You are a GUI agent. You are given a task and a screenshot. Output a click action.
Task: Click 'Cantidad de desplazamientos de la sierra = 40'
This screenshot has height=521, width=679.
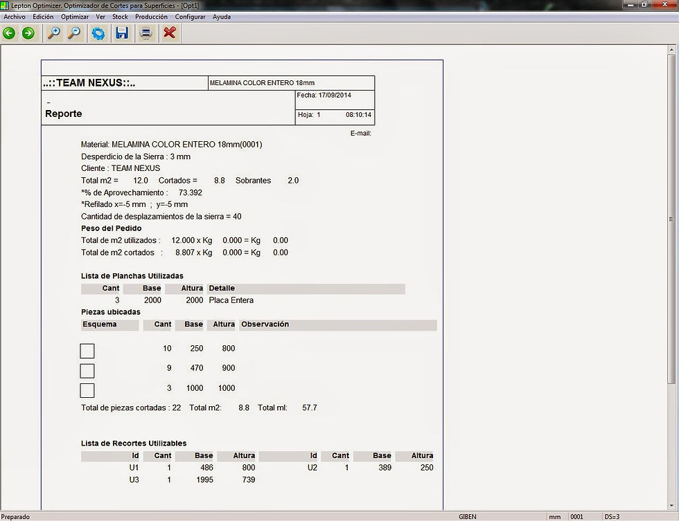(x=161, y=217)
